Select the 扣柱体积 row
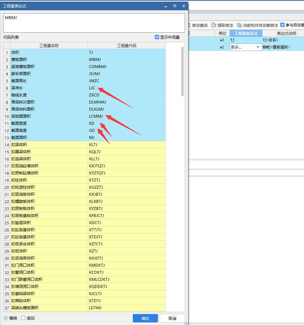304x325 pixels. coord(88,180)
